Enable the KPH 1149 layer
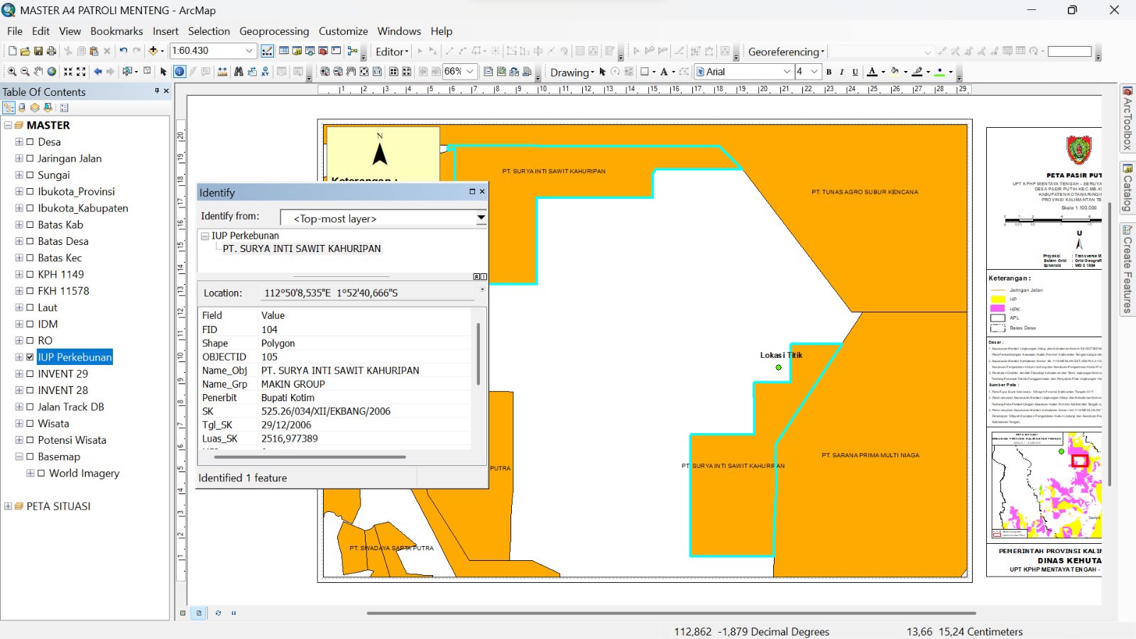 [30, 274]
